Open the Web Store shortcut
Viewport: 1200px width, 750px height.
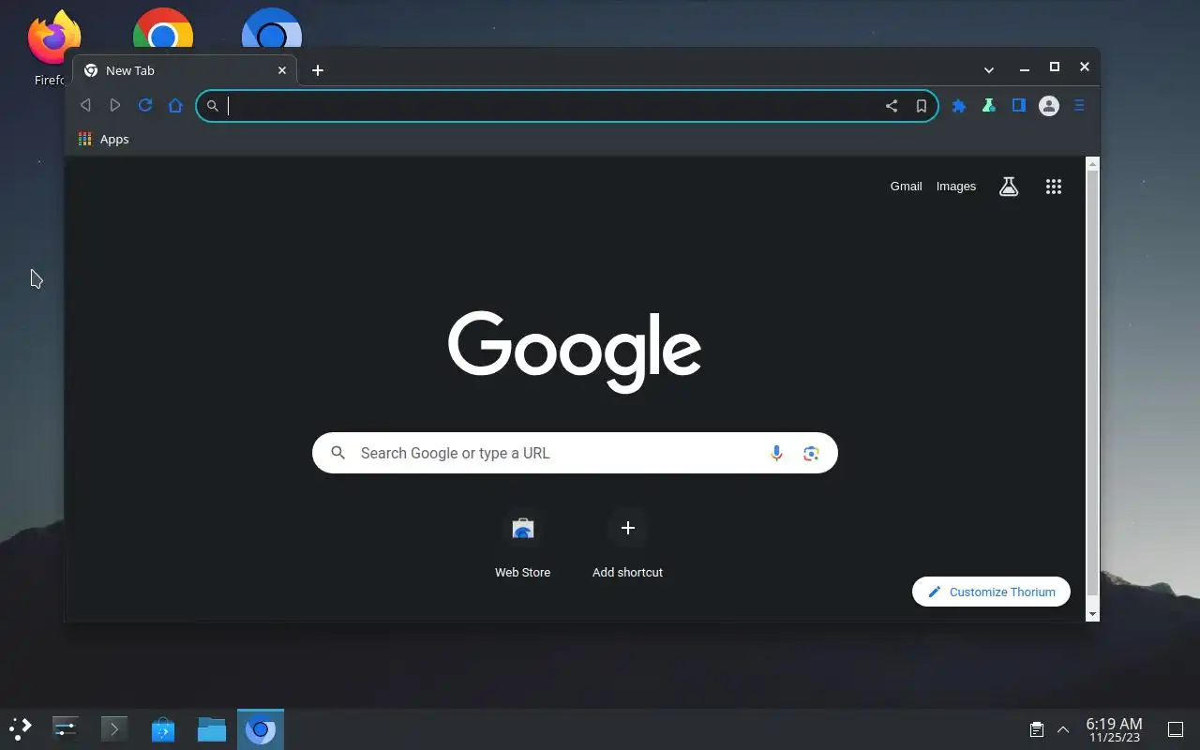(x=523, y=543)
